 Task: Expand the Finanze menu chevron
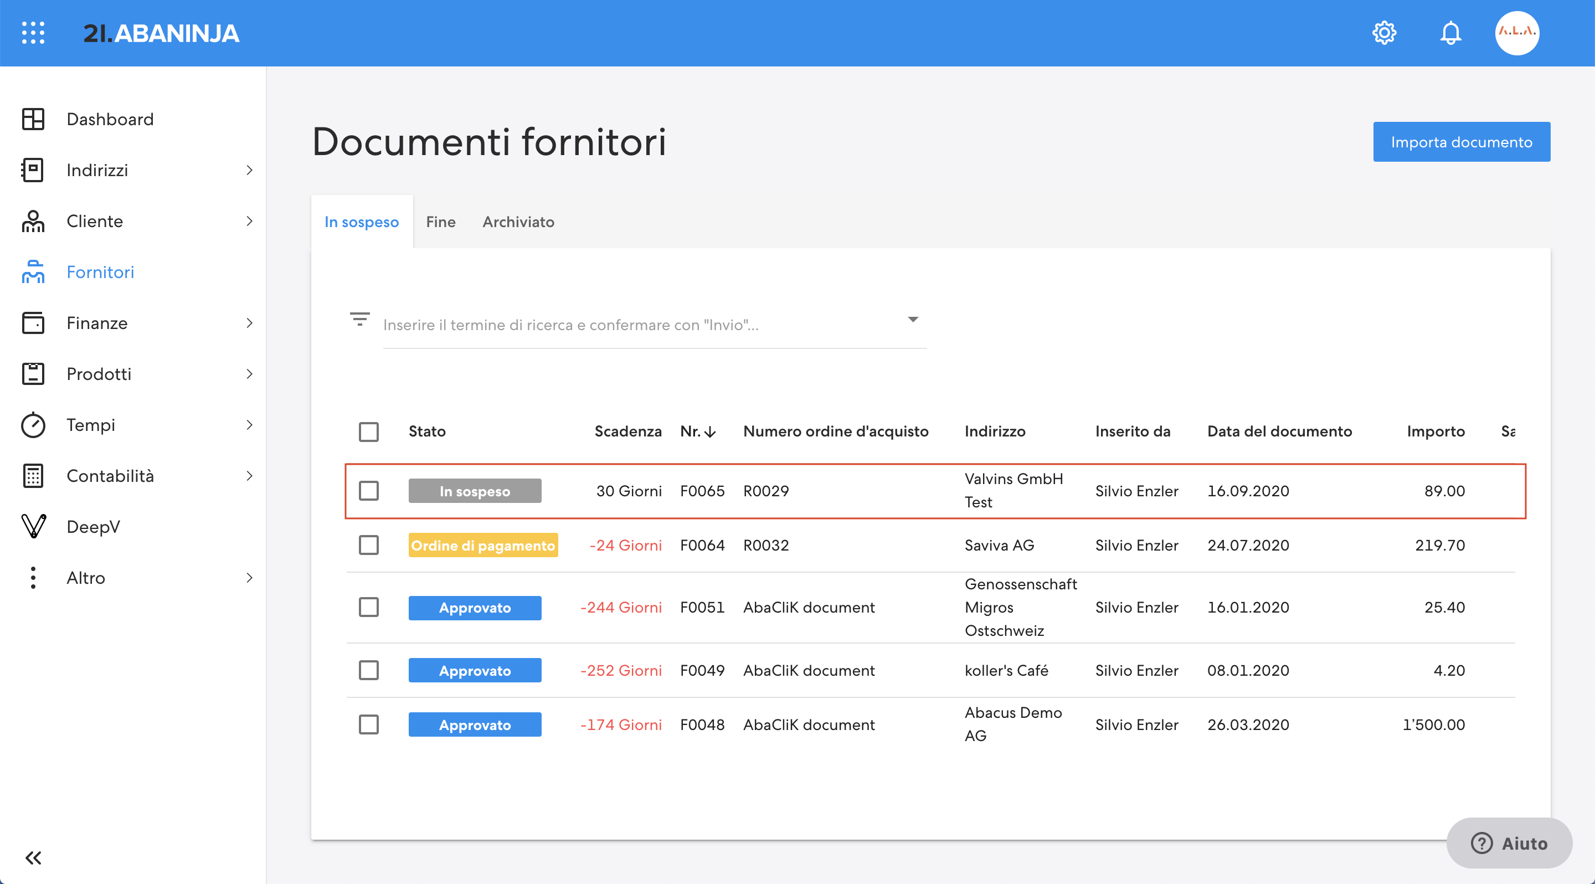coord(250,322)
